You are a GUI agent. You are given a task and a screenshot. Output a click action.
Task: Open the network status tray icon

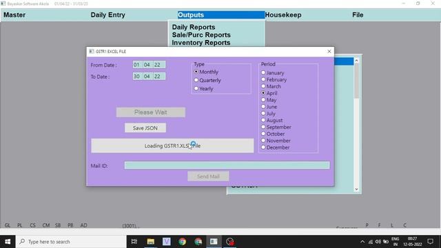click(371, 242)
